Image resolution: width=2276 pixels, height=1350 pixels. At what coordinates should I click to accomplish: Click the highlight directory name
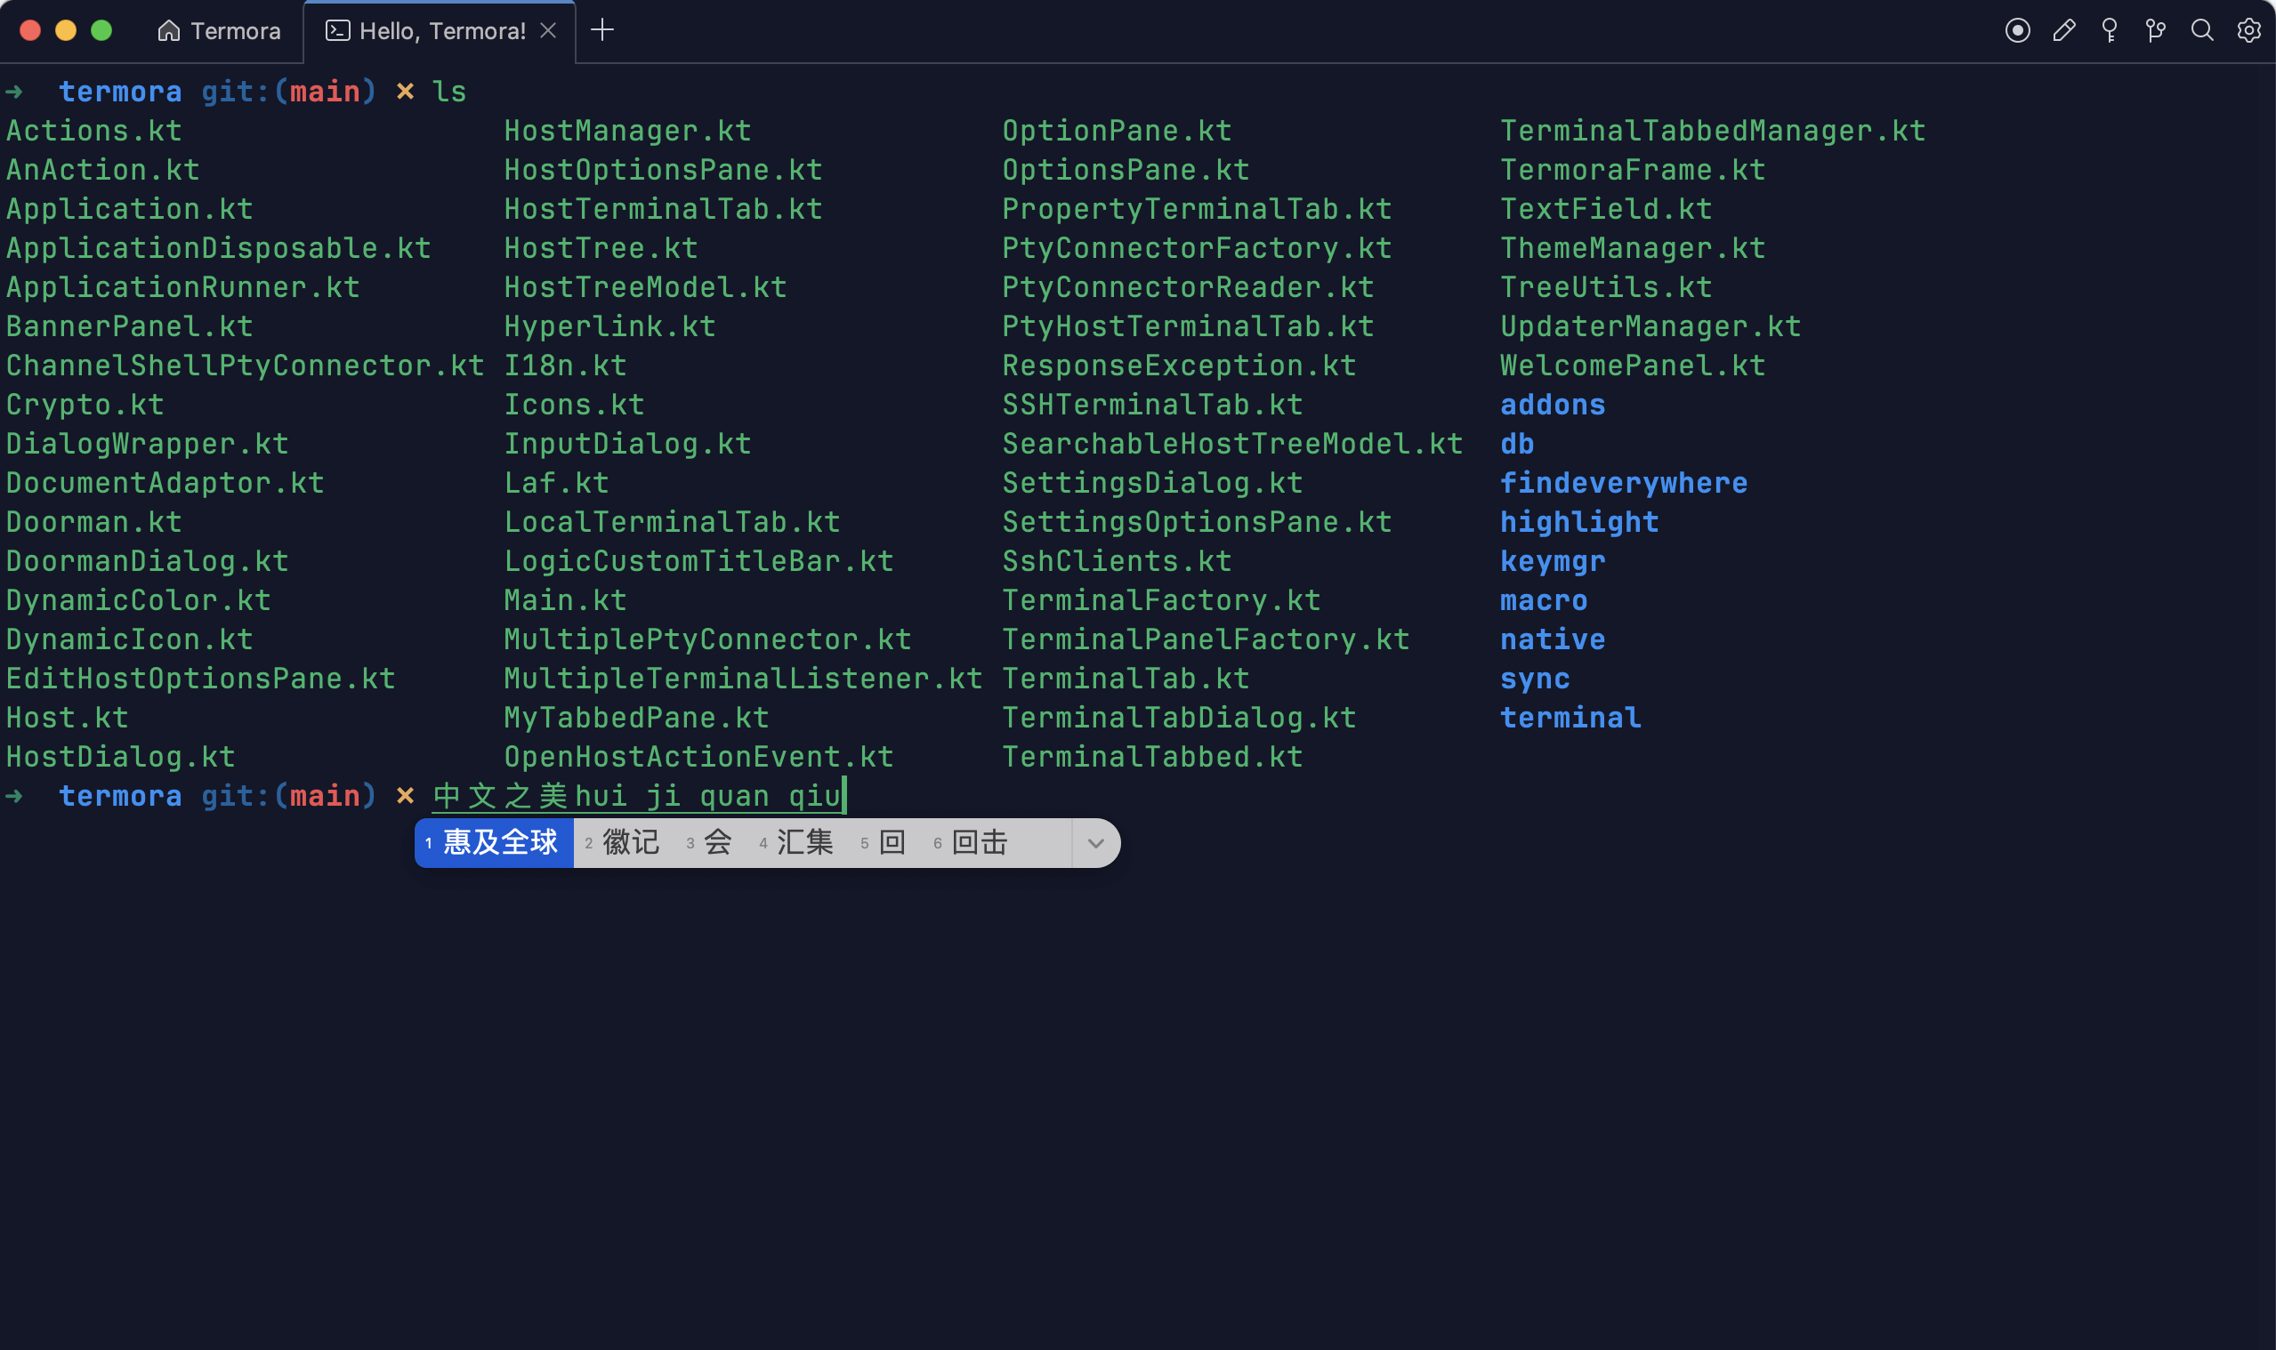1580,522
